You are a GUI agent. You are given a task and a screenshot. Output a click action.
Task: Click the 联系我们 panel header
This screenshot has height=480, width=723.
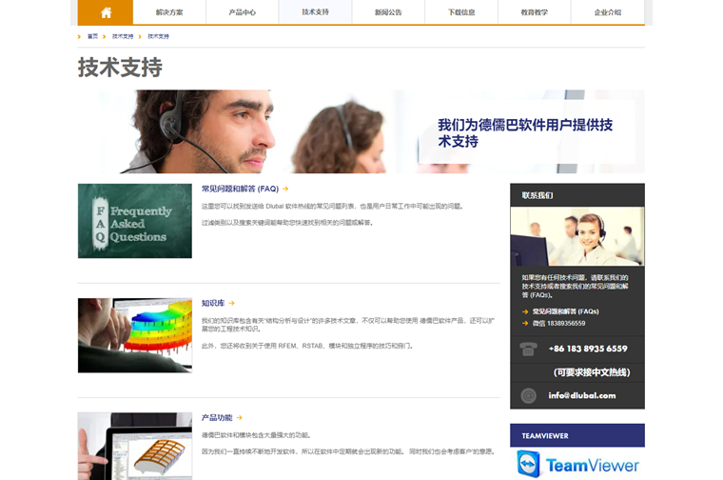click(577, 195)
